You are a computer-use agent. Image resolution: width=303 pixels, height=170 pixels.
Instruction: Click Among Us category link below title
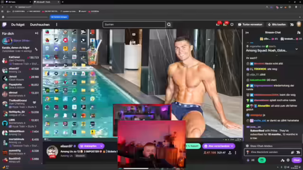pos(67,156)
